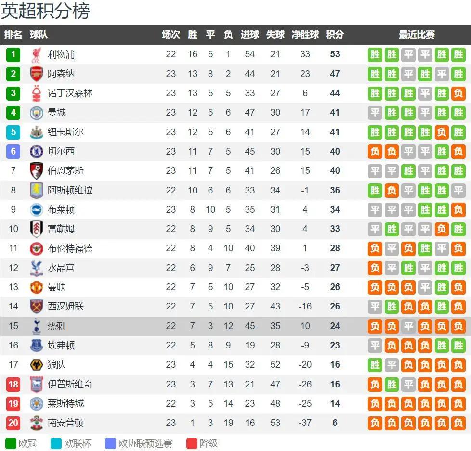Click the Liverpool club crest icon
The width and height of the screenshot is (471, 451).
[x=37, y=55]
